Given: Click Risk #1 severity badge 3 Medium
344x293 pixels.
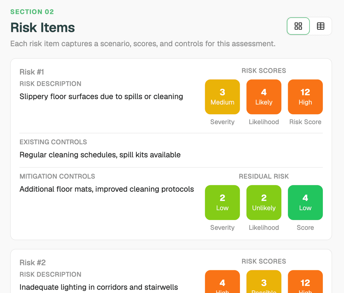Looking at the screenshot, I should tap(222, 97).
